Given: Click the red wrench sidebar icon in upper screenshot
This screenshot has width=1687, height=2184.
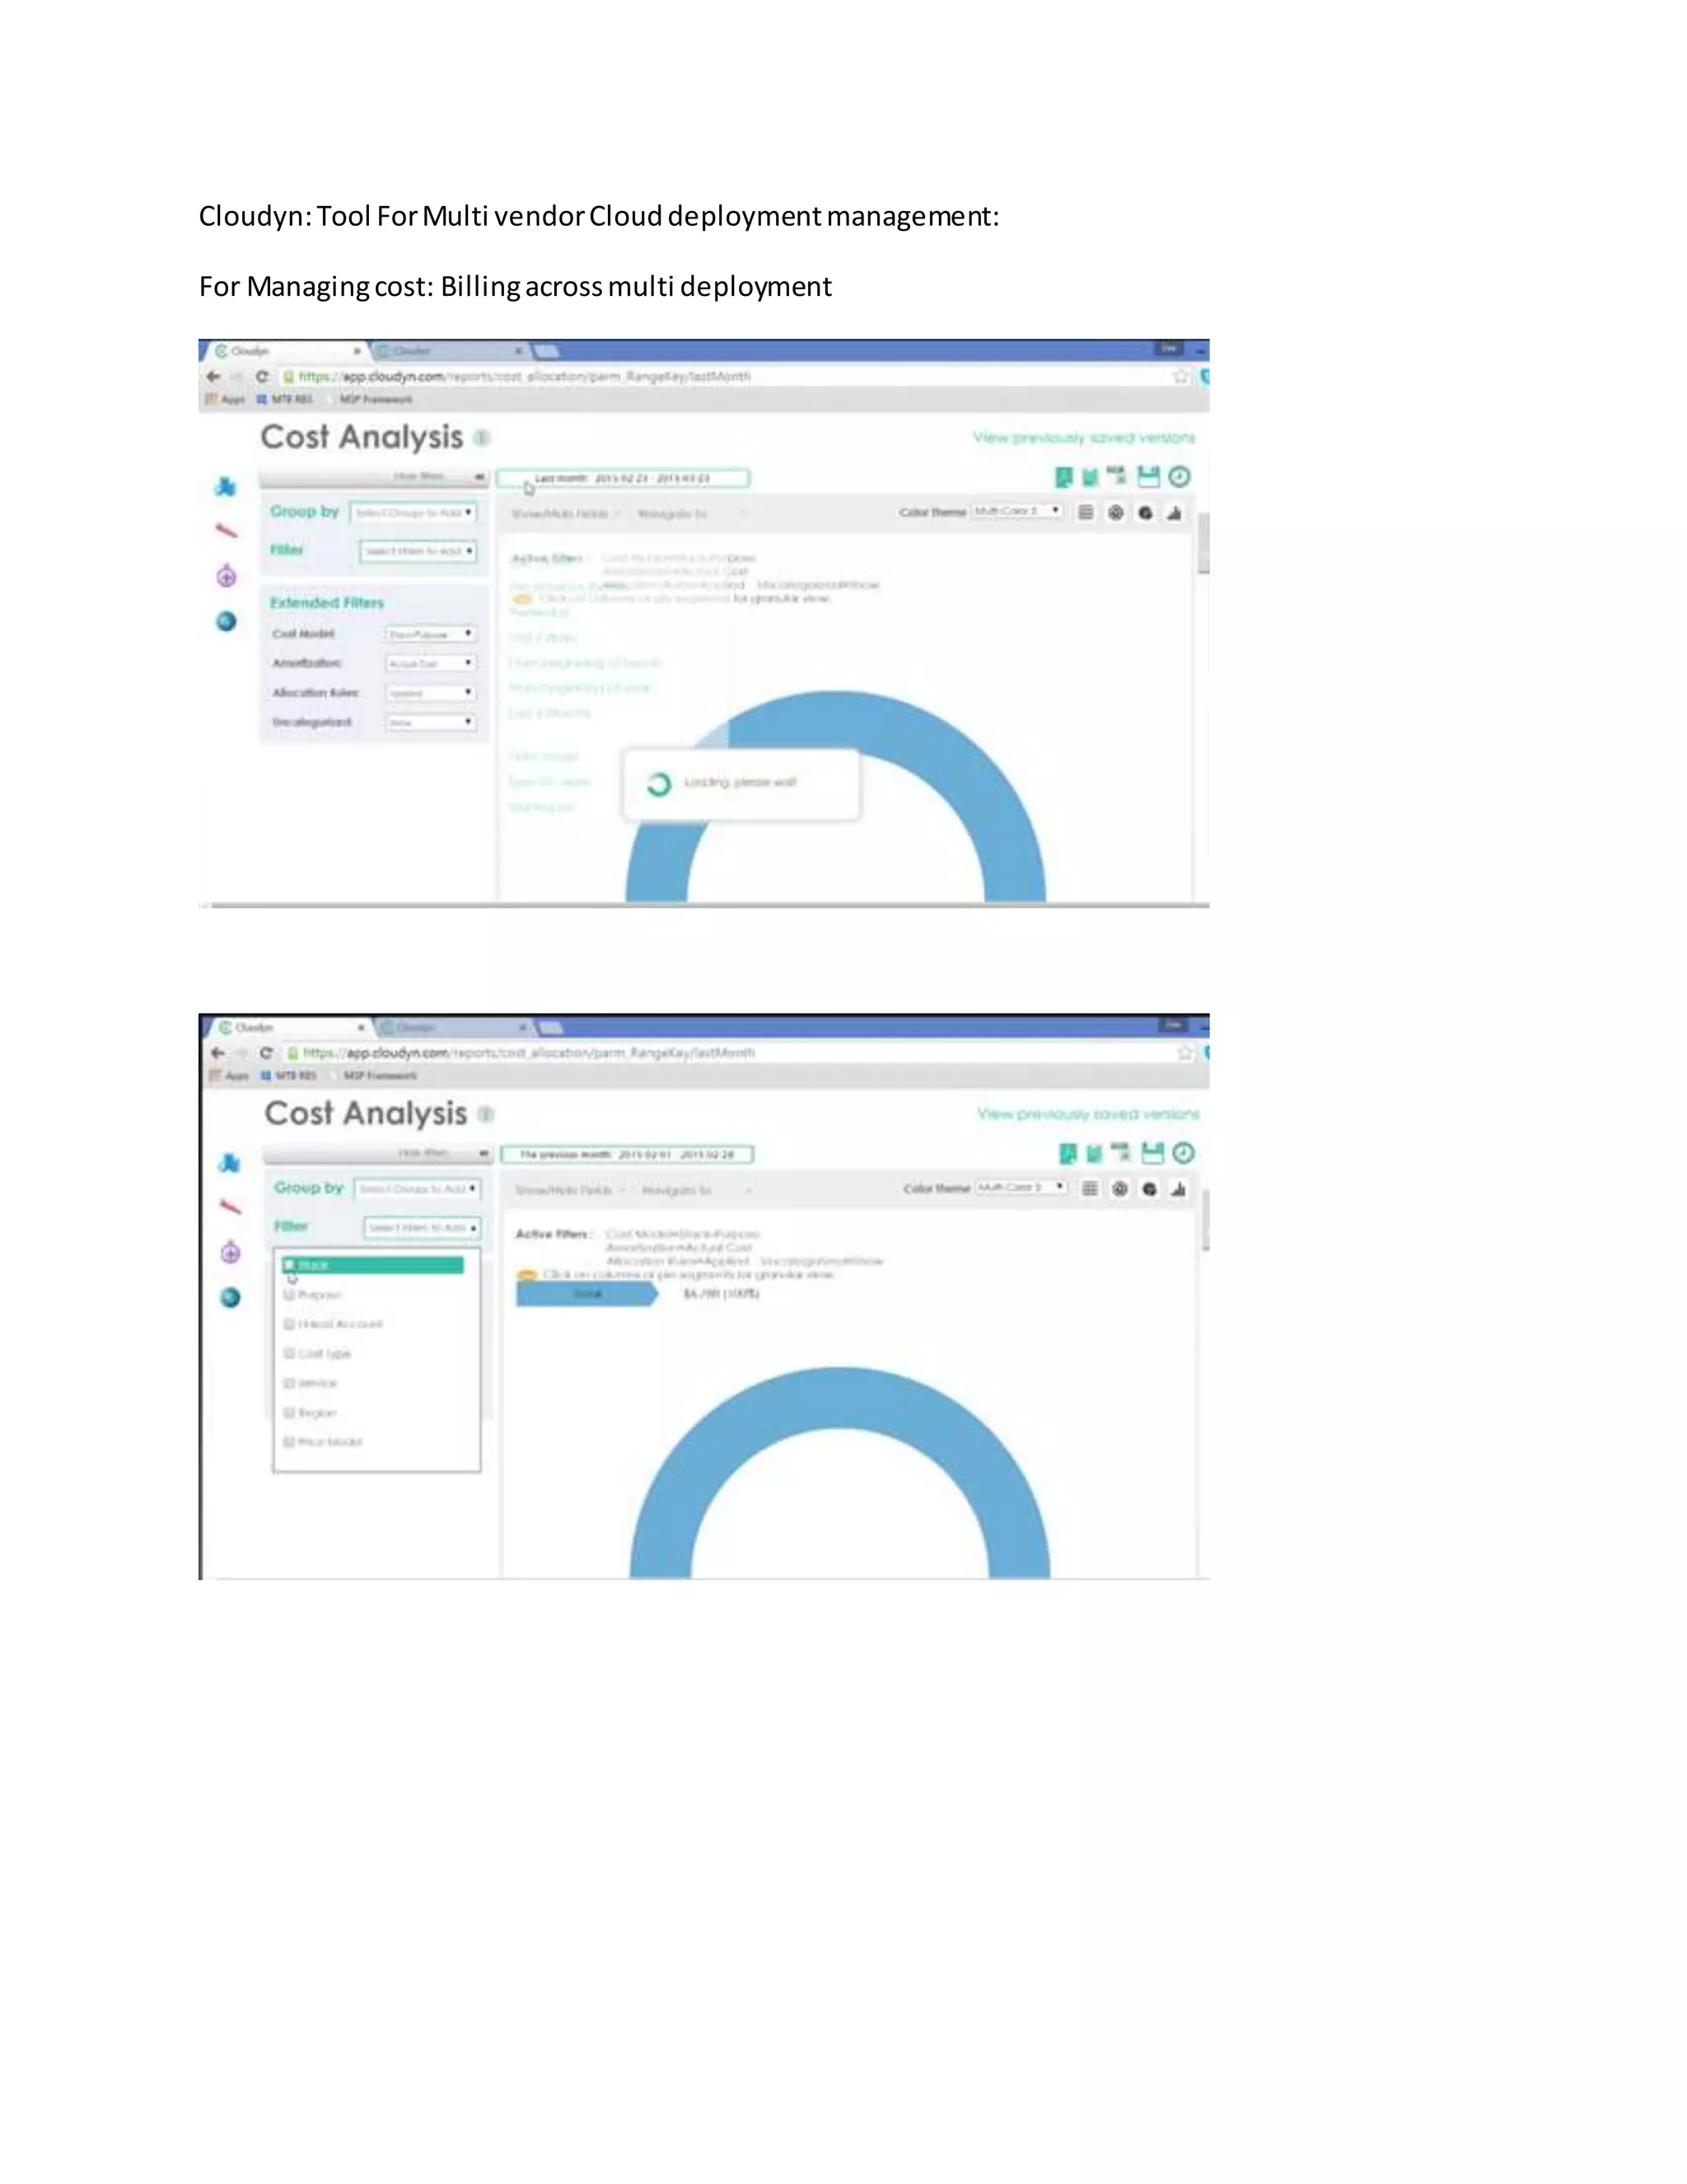Looking at the screenshot, I should coord(227,531).
